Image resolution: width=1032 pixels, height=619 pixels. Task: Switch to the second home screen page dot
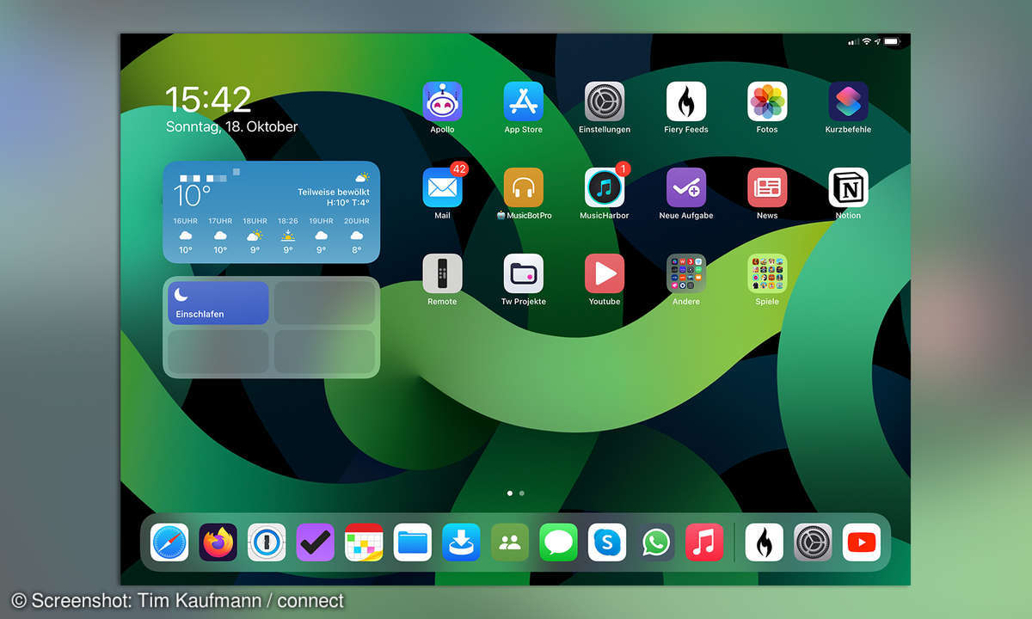coord(522,493)
